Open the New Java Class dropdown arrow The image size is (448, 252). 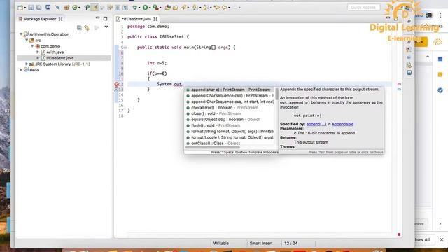(79, 8)
